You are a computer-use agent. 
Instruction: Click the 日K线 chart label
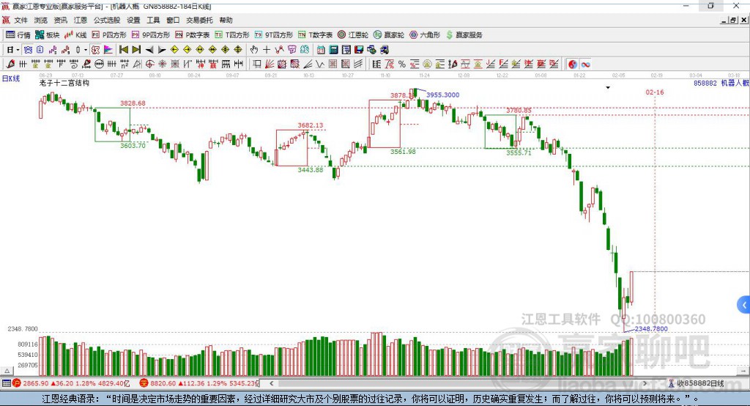[x=11, y=78]
